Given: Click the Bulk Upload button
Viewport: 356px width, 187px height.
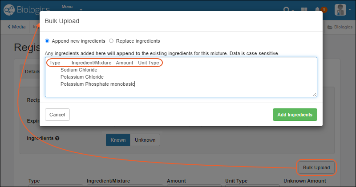Looking at the screenshot, I should pos(316,167).
